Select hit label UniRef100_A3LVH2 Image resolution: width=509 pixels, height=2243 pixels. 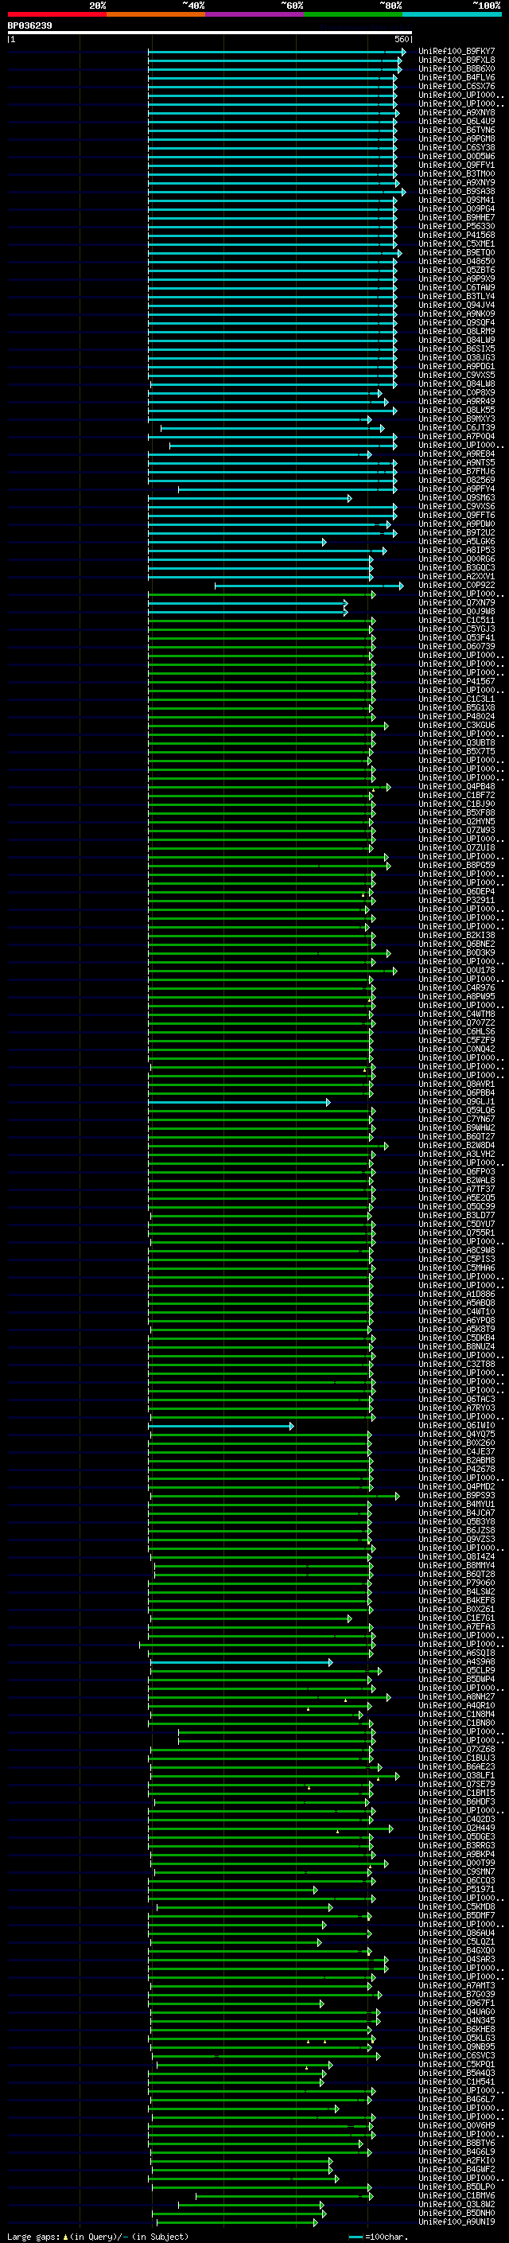pos(457,1154)
